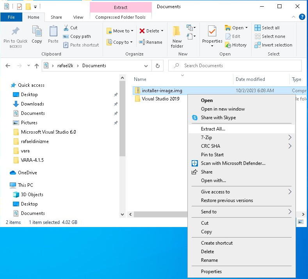Viewport: 308px width, 279px height.
Task: Refresh the Documents folder view
Action: click(157, 66)
